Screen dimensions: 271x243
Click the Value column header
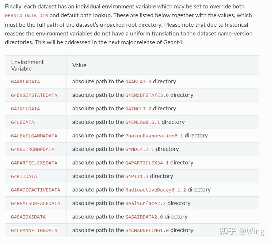coord(79,65)
